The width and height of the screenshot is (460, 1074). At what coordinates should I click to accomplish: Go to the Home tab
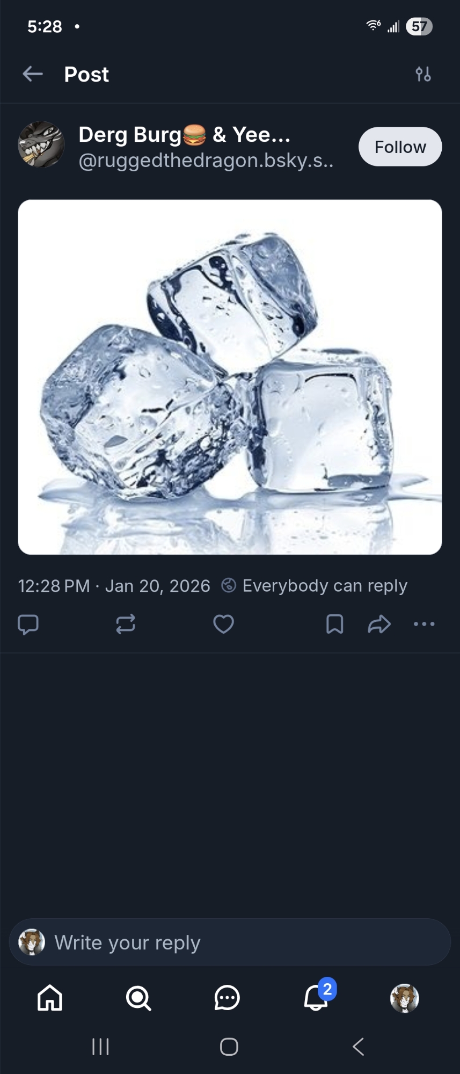point(50,998)
